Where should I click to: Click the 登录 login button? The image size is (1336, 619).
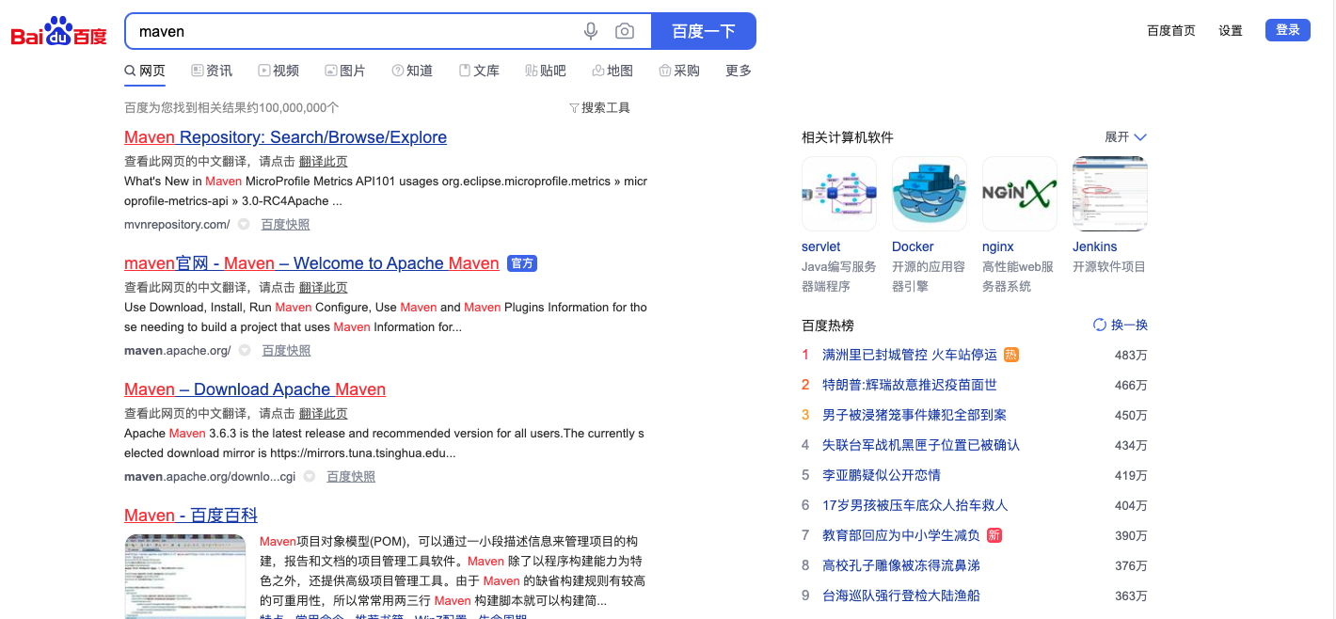point(1288,30)
